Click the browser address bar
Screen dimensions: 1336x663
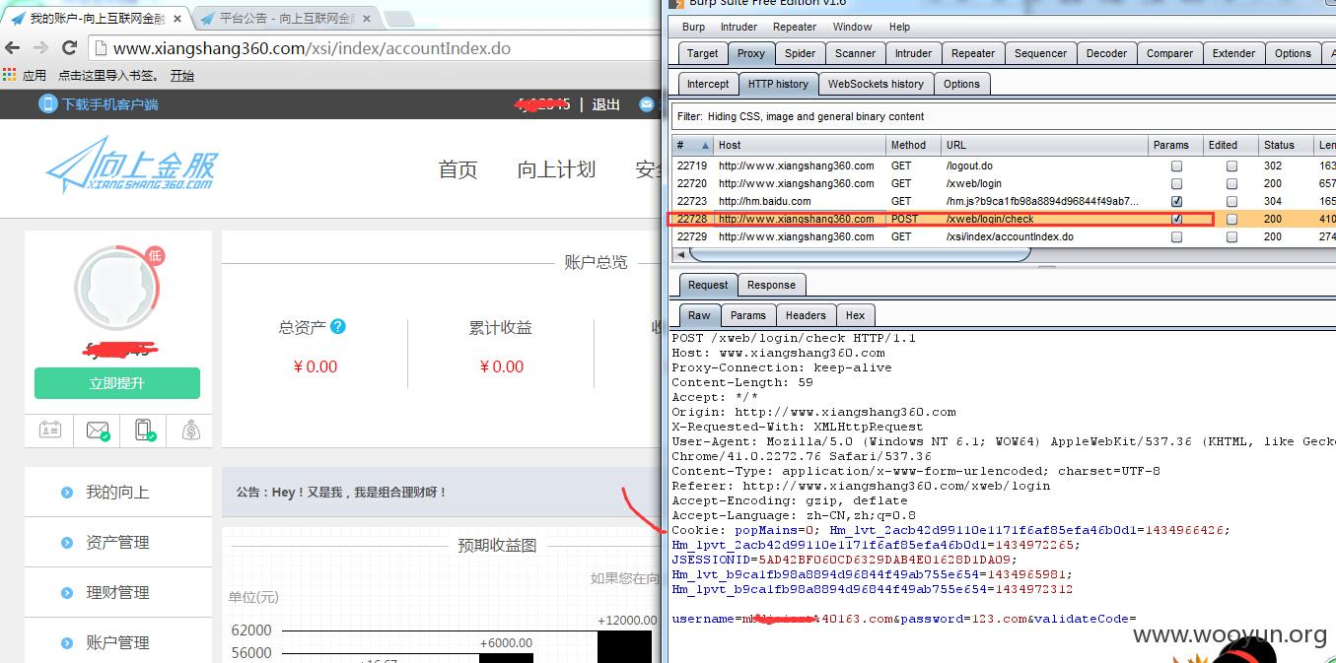click(x=375, y=48)
